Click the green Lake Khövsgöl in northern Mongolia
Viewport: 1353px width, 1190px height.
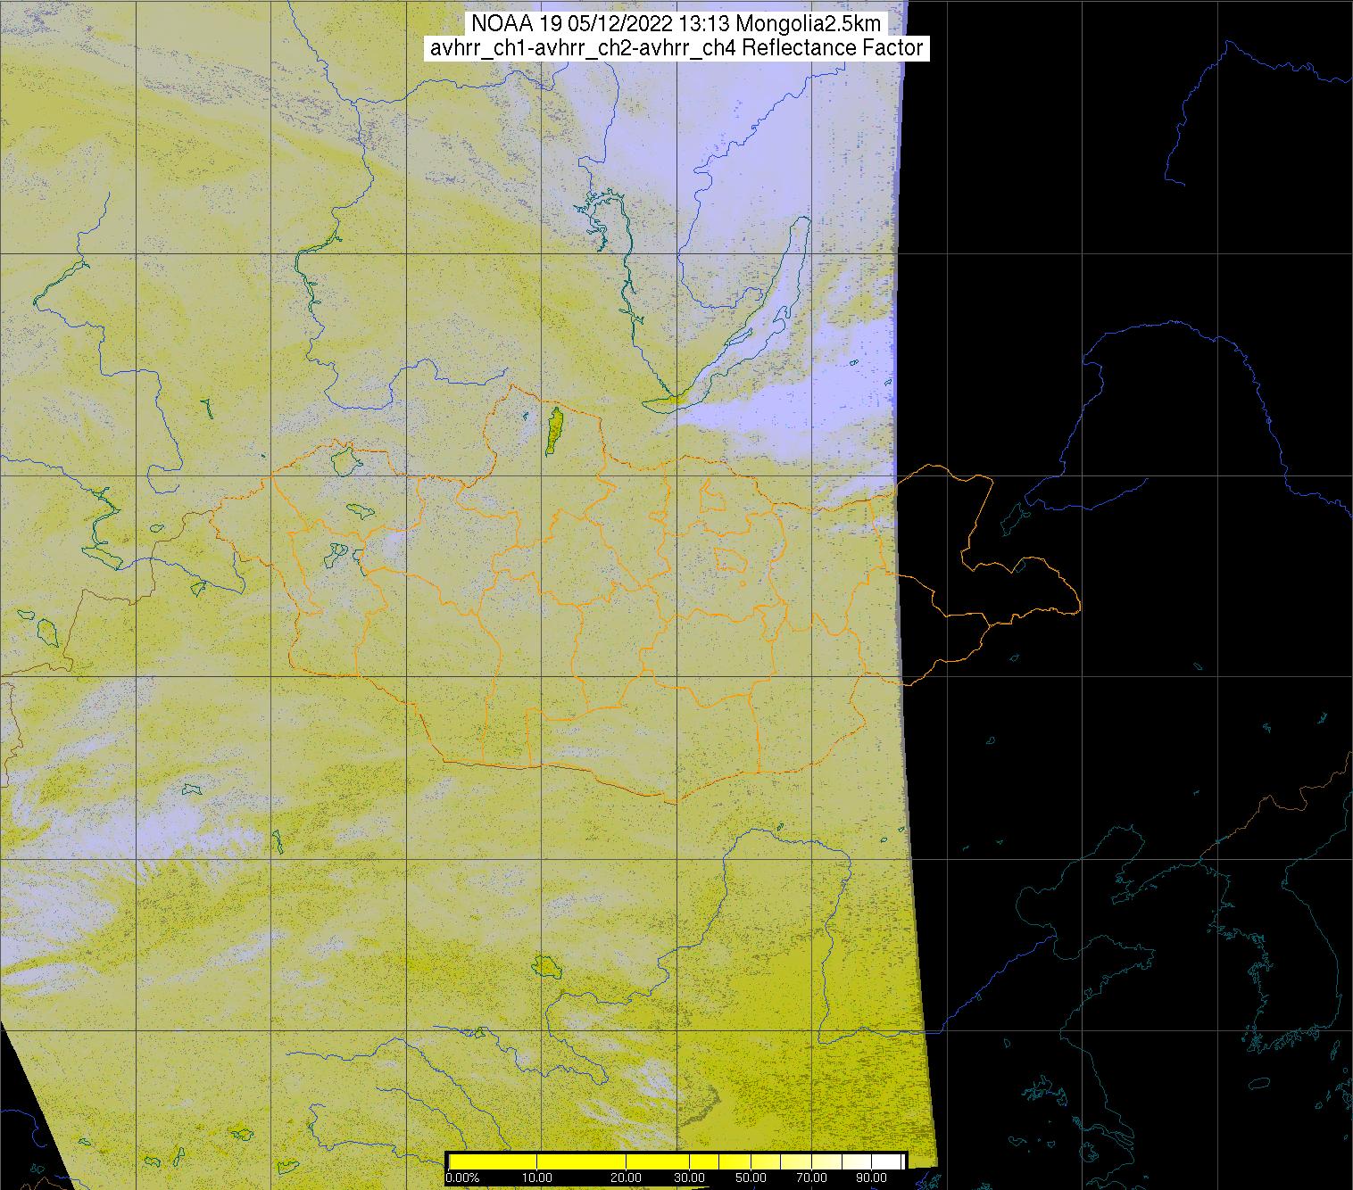point(553,431)
